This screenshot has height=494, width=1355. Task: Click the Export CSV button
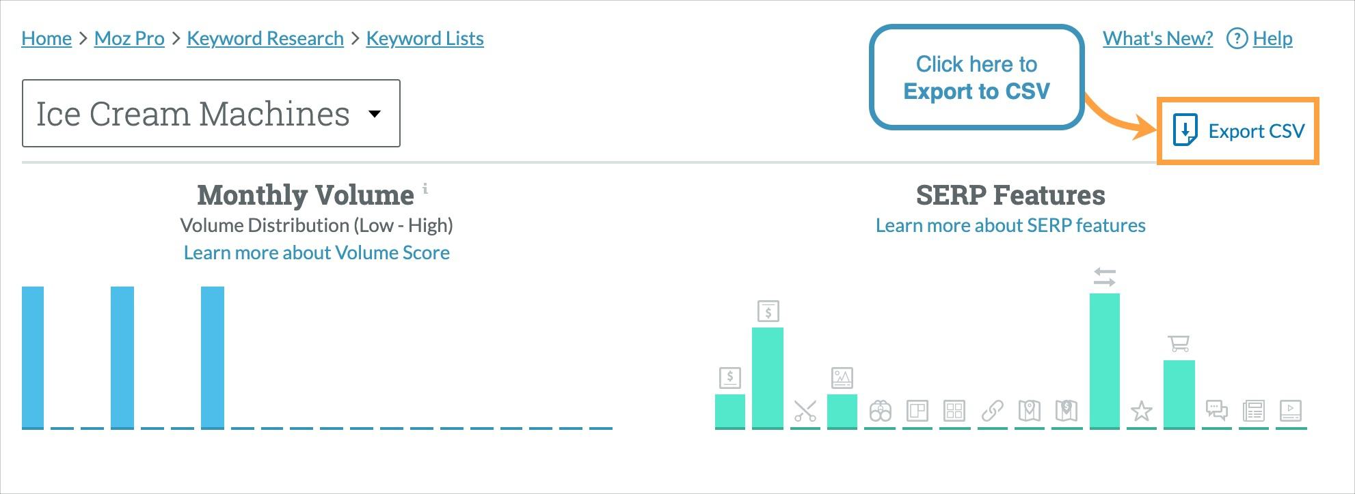pos(1237,130)
